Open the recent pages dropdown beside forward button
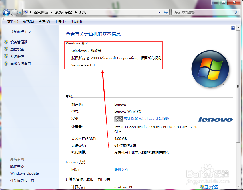This screenshot has height=190, width=243. point(19,13)
